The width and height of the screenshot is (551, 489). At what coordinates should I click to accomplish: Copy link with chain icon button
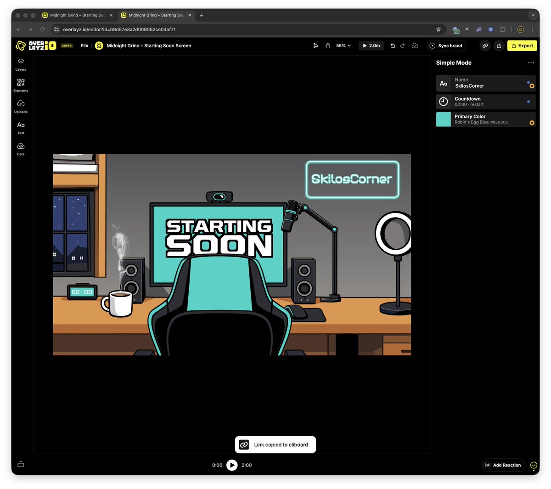tap(485, 45)
